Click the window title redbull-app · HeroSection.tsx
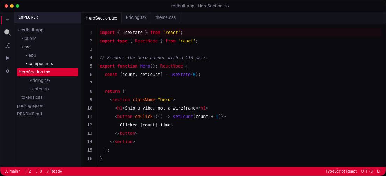386x176 pixels. click(200, 6)
